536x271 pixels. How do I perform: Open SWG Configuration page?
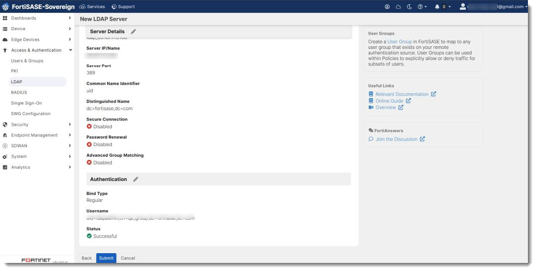pos(31,113)
